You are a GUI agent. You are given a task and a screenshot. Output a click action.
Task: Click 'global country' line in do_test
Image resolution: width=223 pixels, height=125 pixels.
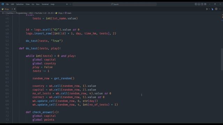click(x=44, y=63)
